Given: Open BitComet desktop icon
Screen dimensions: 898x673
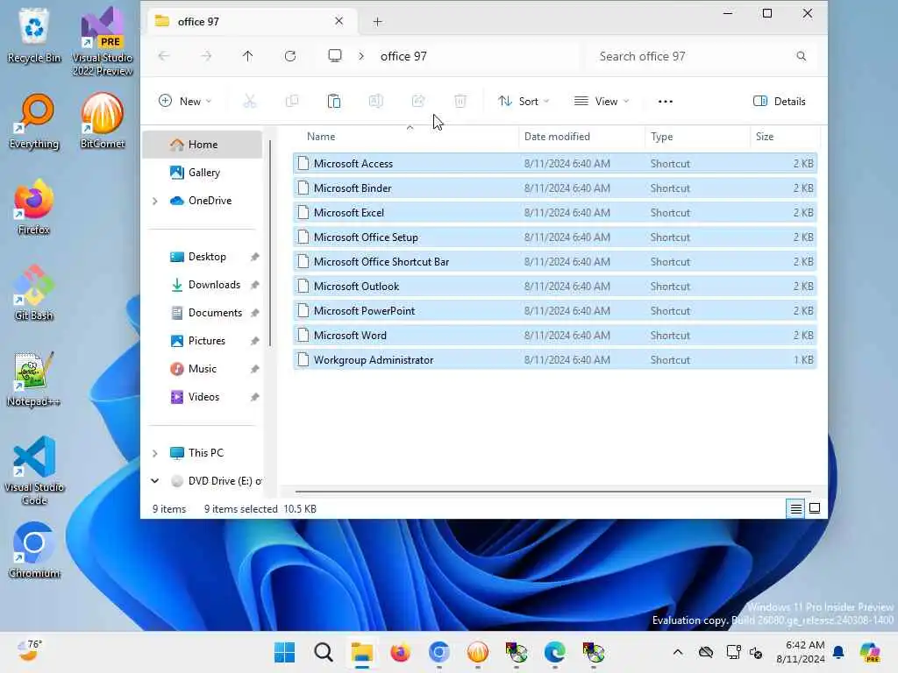Looking at the screenshot, I should tap(103, 121).
